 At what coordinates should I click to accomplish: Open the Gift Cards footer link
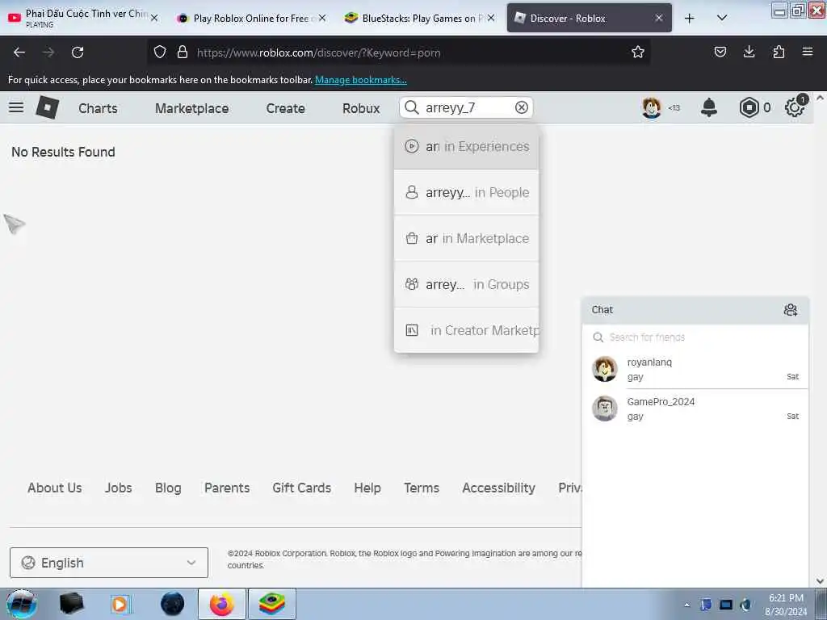tap(302, 488)
